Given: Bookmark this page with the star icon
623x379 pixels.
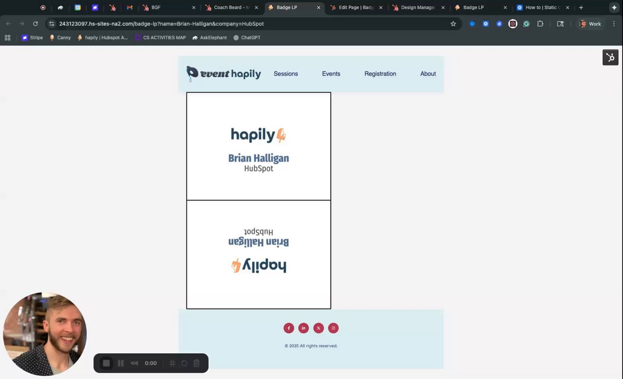Looking at the screenshot, I should click(x=453, y=24).
